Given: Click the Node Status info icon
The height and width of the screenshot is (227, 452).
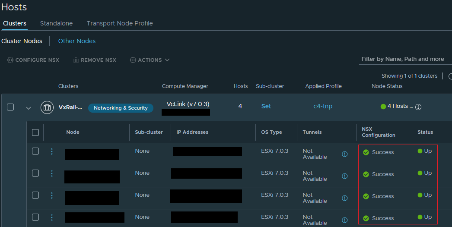Looking at the screenshot, I should [x=418, y=107].
